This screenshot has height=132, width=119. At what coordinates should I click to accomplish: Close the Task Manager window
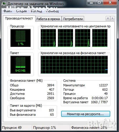[110, 2]
